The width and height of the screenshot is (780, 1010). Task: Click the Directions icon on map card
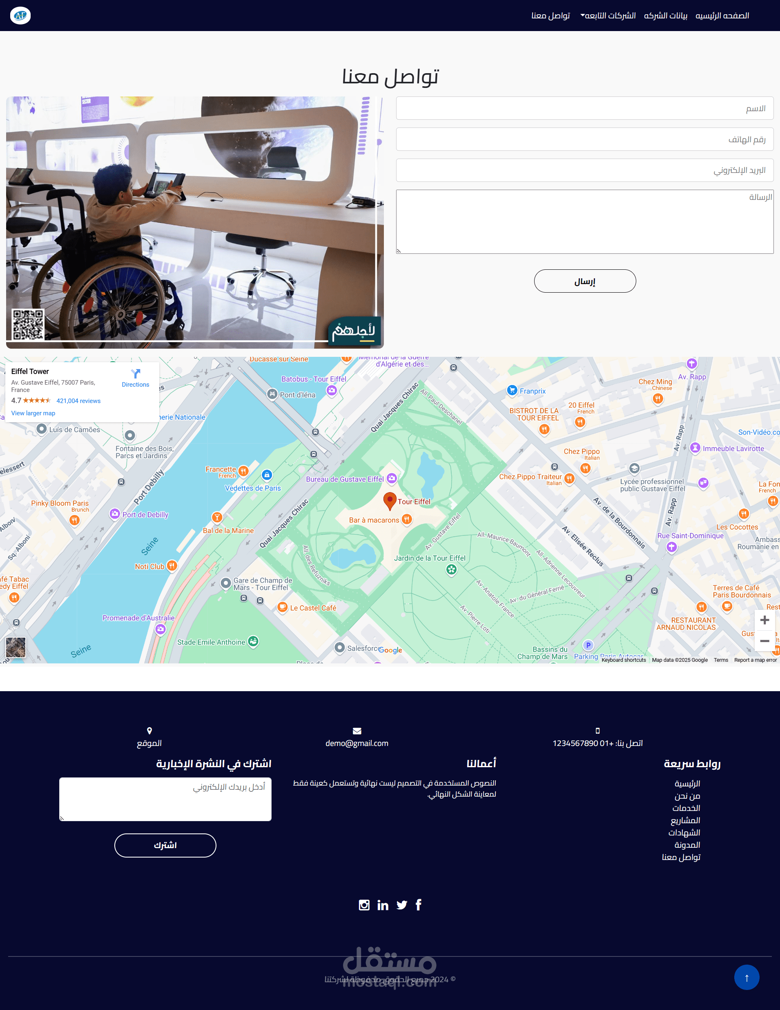[x=136, y=374]
